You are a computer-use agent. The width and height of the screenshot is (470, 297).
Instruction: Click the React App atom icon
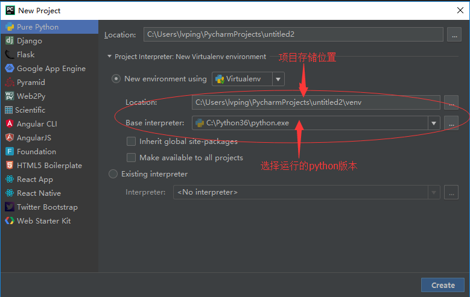(10, 179)
